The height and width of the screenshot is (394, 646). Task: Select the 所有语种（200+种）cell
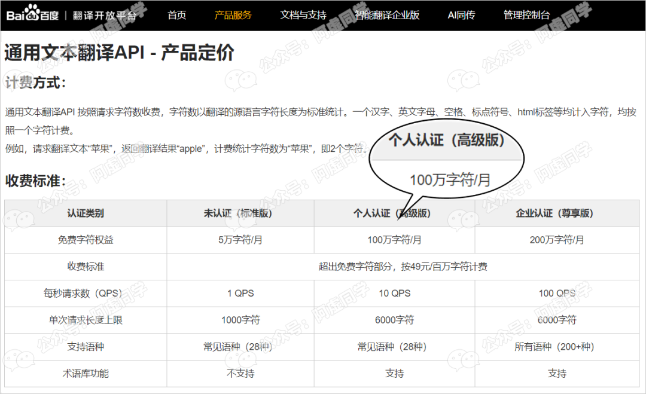click(x=557, y=347)
